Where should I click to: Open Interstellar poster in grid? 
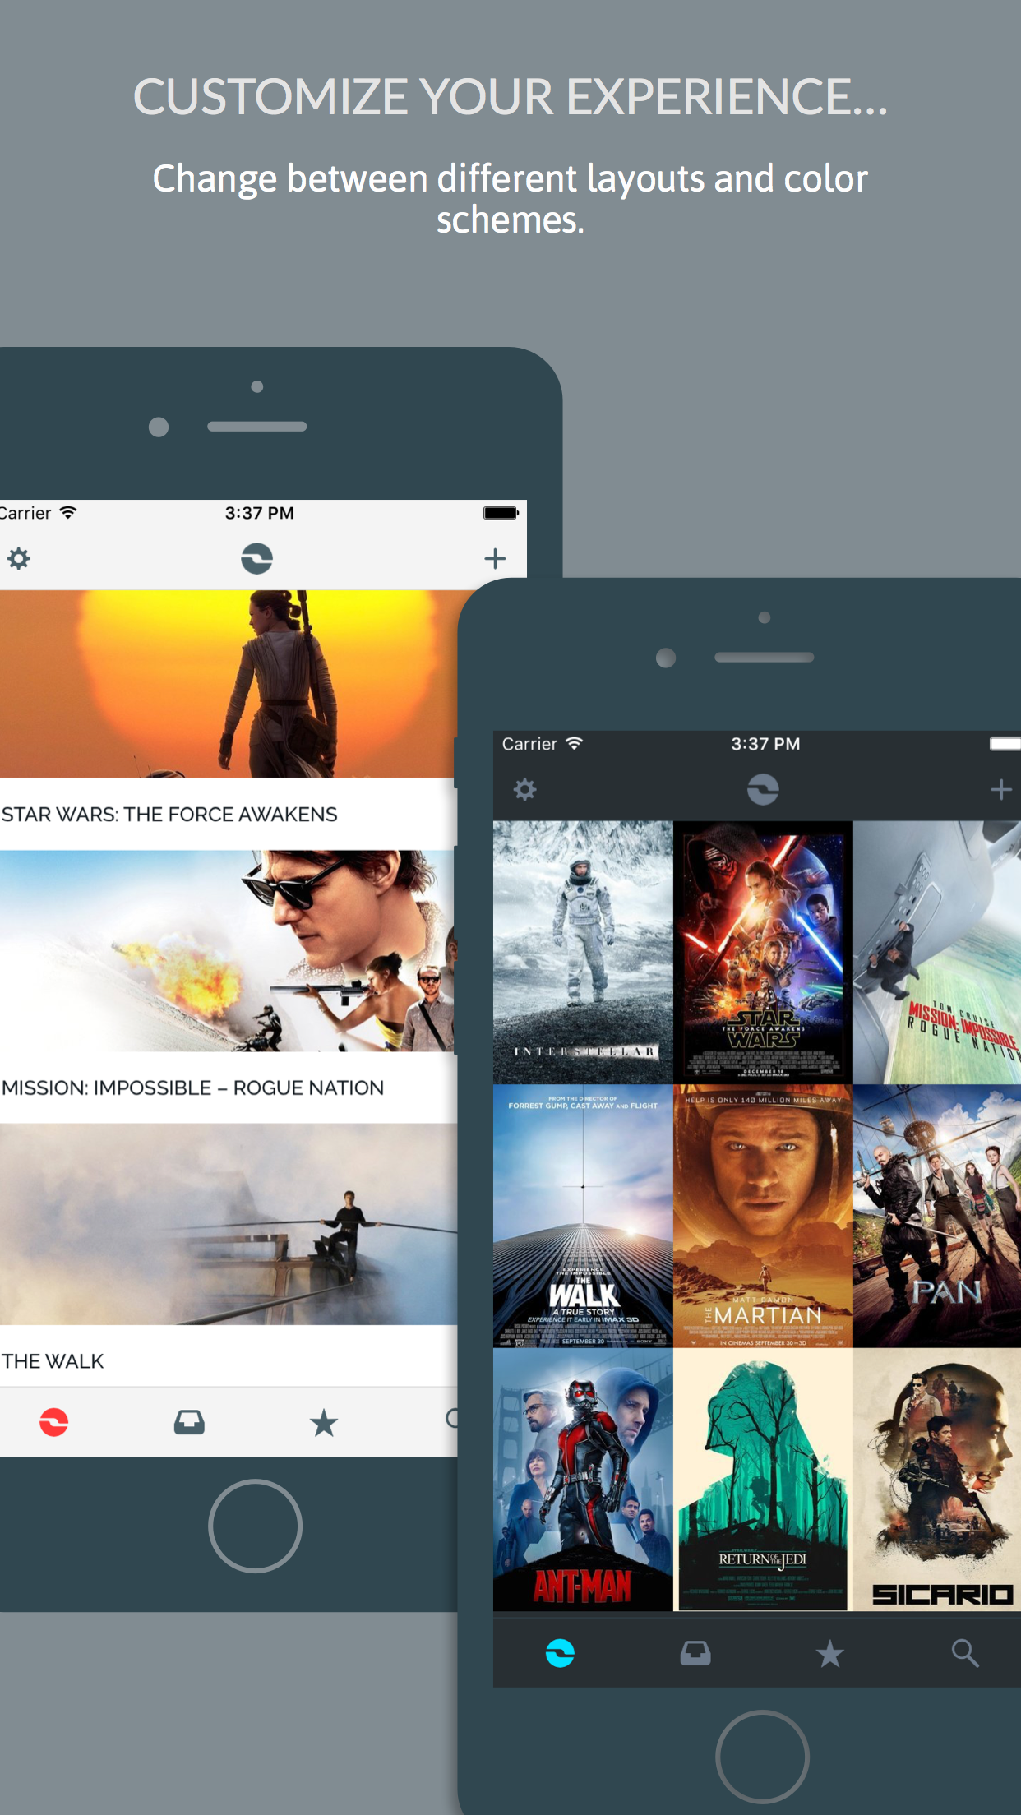point(583,952)
